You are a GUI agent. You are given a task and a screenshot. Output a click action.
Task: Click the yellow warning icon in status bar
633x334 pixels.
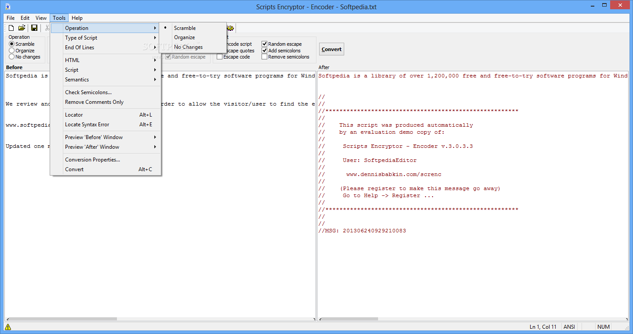click(8, 327)
